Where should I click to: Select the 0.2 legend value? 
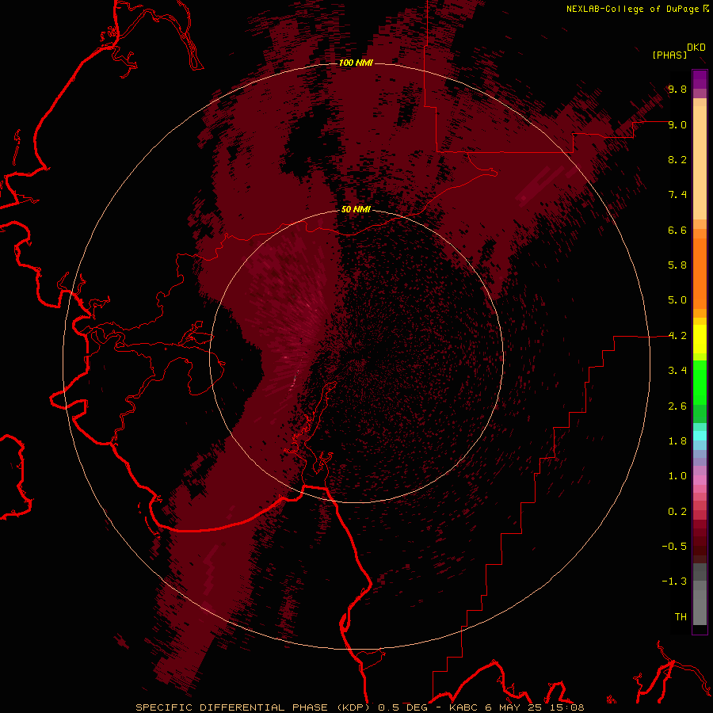click(677, 512)
